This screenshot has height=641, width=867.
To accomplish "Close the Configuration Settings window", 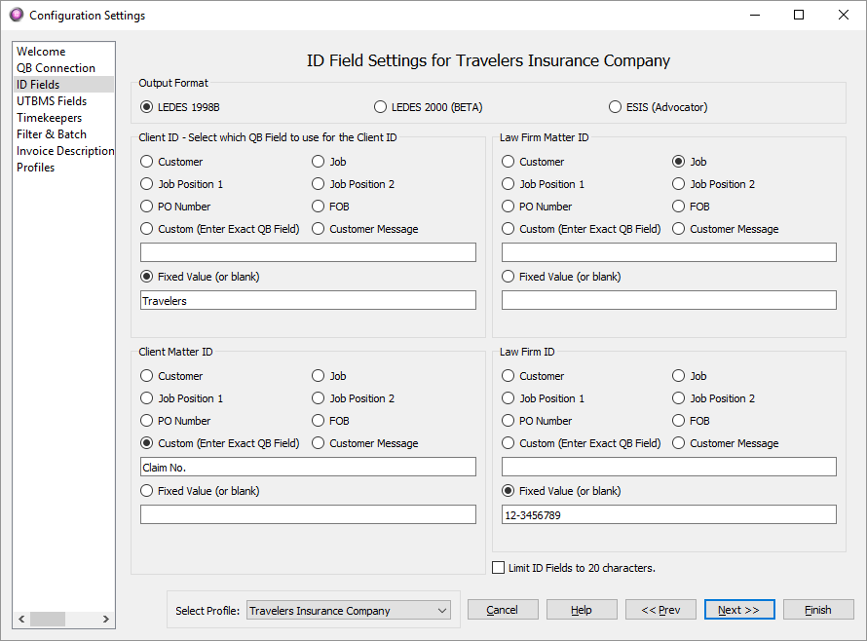I will [844, 15].
